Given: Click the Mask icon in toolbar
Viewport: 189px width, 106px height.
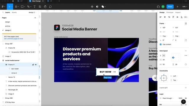Looking at the screenshot, I should tap(97, 6).
